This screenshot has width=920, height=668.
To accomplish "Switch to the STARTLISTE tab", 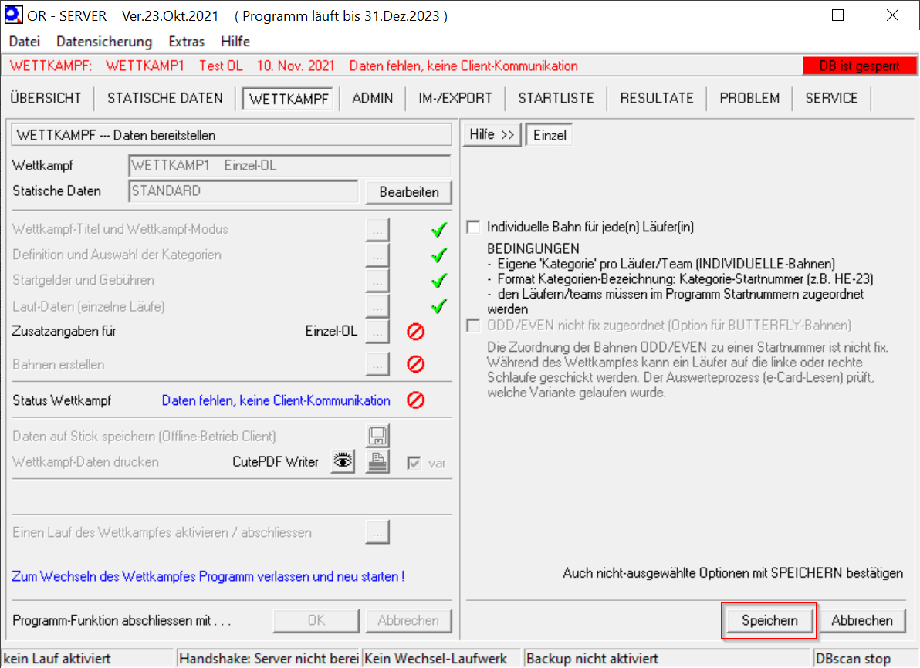I will [556, 98].
